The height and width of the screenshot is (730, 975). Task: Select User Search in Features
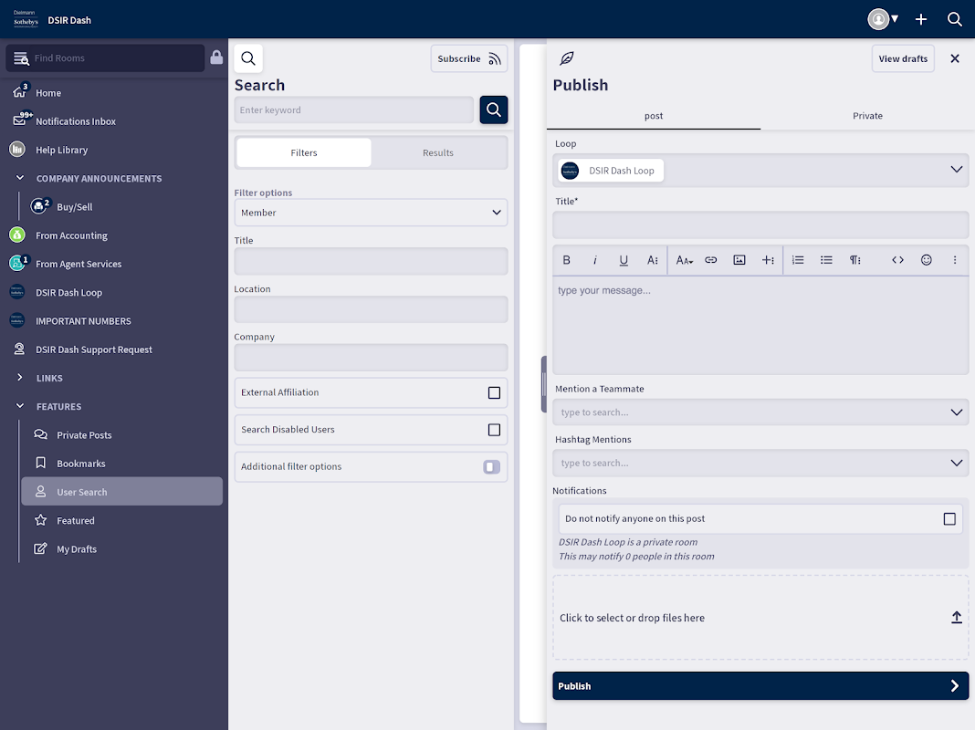tap(122, 492)
